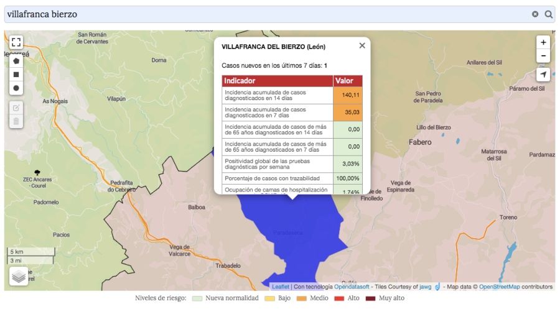Close the Villafranca del Bierzo popup
The height and width of the screenshot is (309, 560).
pyautogui.click(x=362, y=45)
